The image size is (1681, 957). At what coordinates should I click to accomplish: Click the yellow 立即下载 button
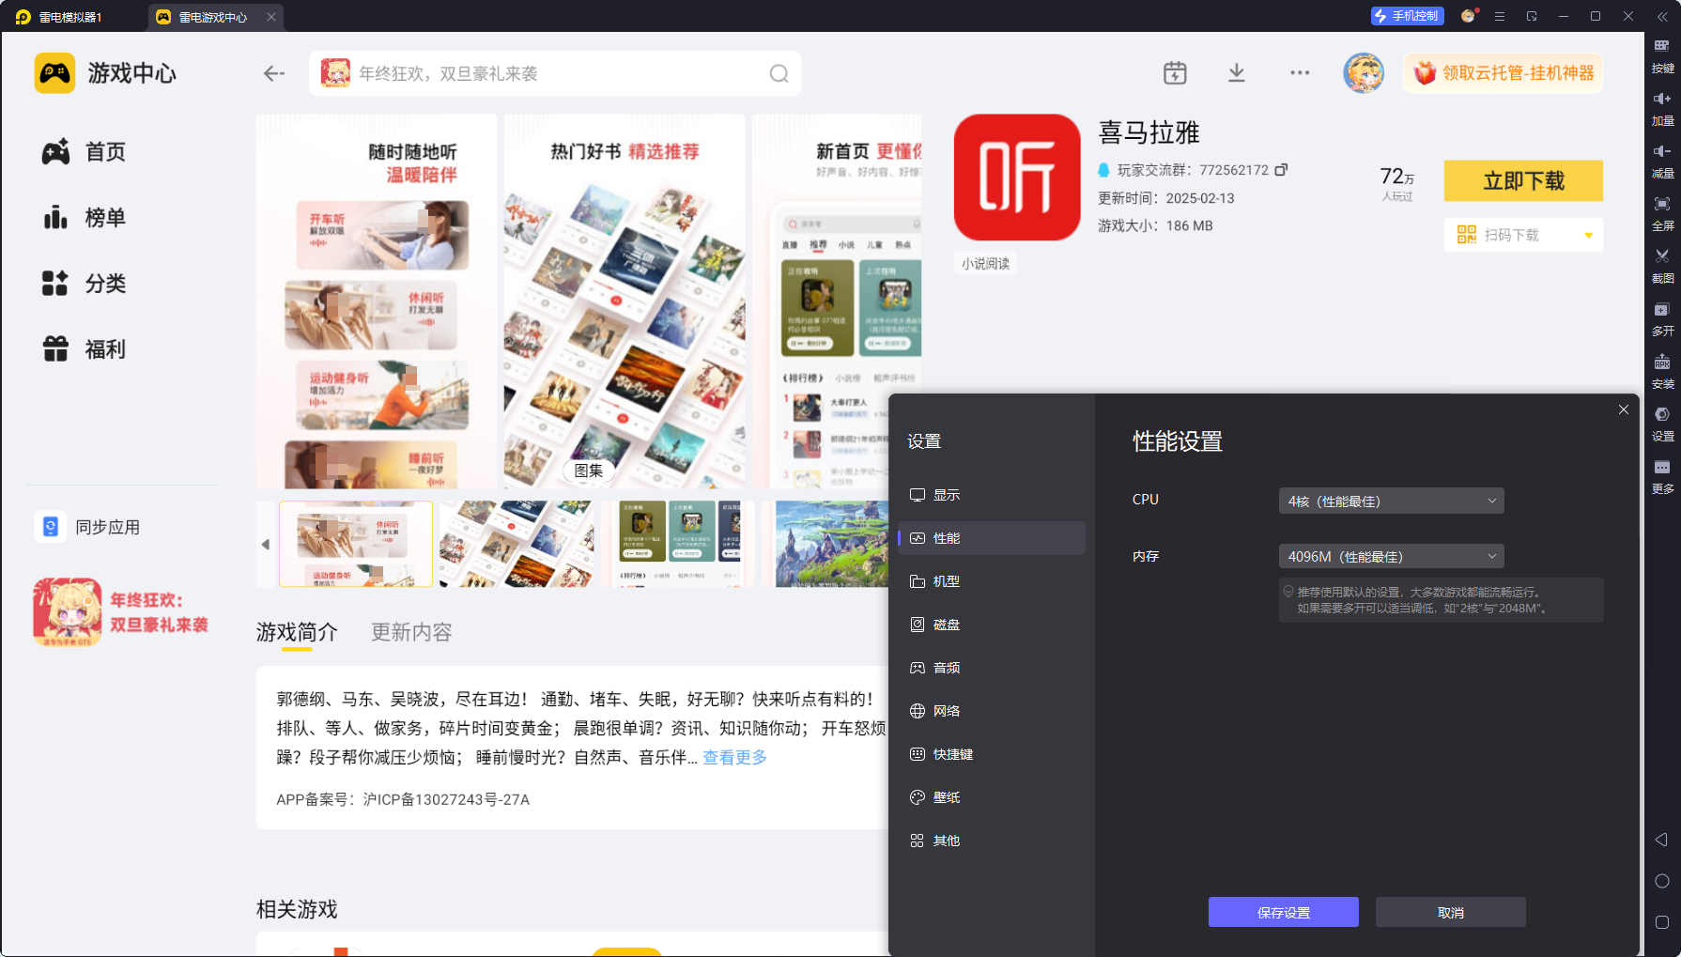[x=1522, y=180]
